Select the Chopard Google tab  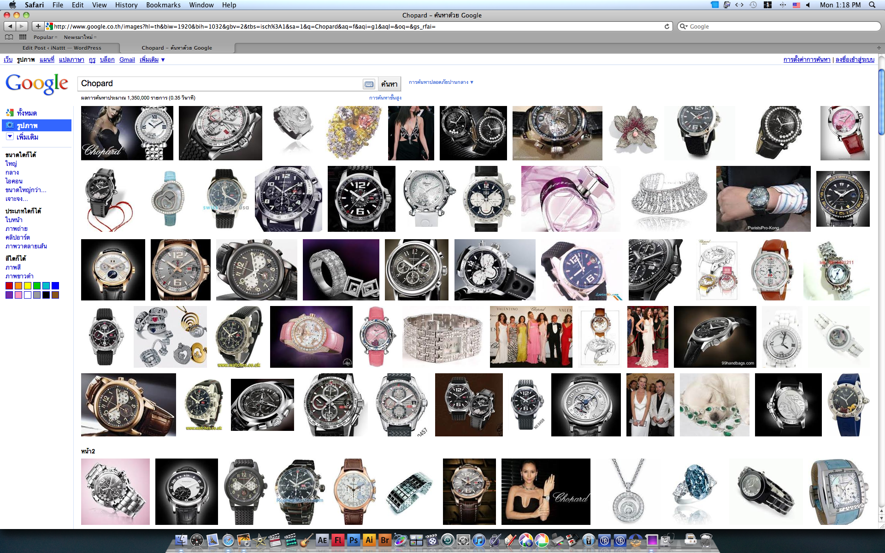(x=177, y=48)
